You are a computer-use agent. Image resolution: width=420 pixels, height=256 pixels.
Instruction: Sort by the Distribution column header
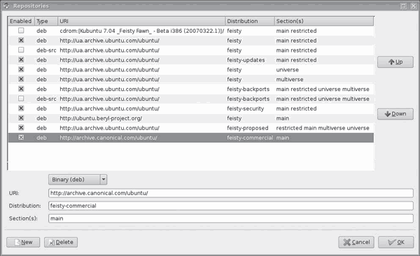pos(250,21)
